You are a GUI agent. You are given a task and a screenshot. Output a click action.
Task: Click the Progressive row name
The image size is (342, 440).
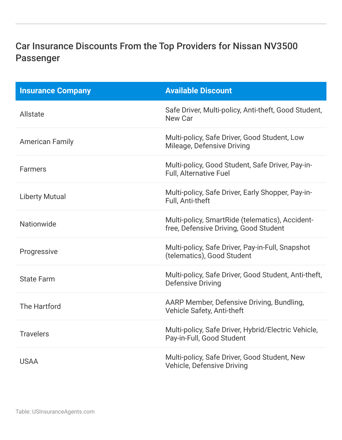coord(39,252)
